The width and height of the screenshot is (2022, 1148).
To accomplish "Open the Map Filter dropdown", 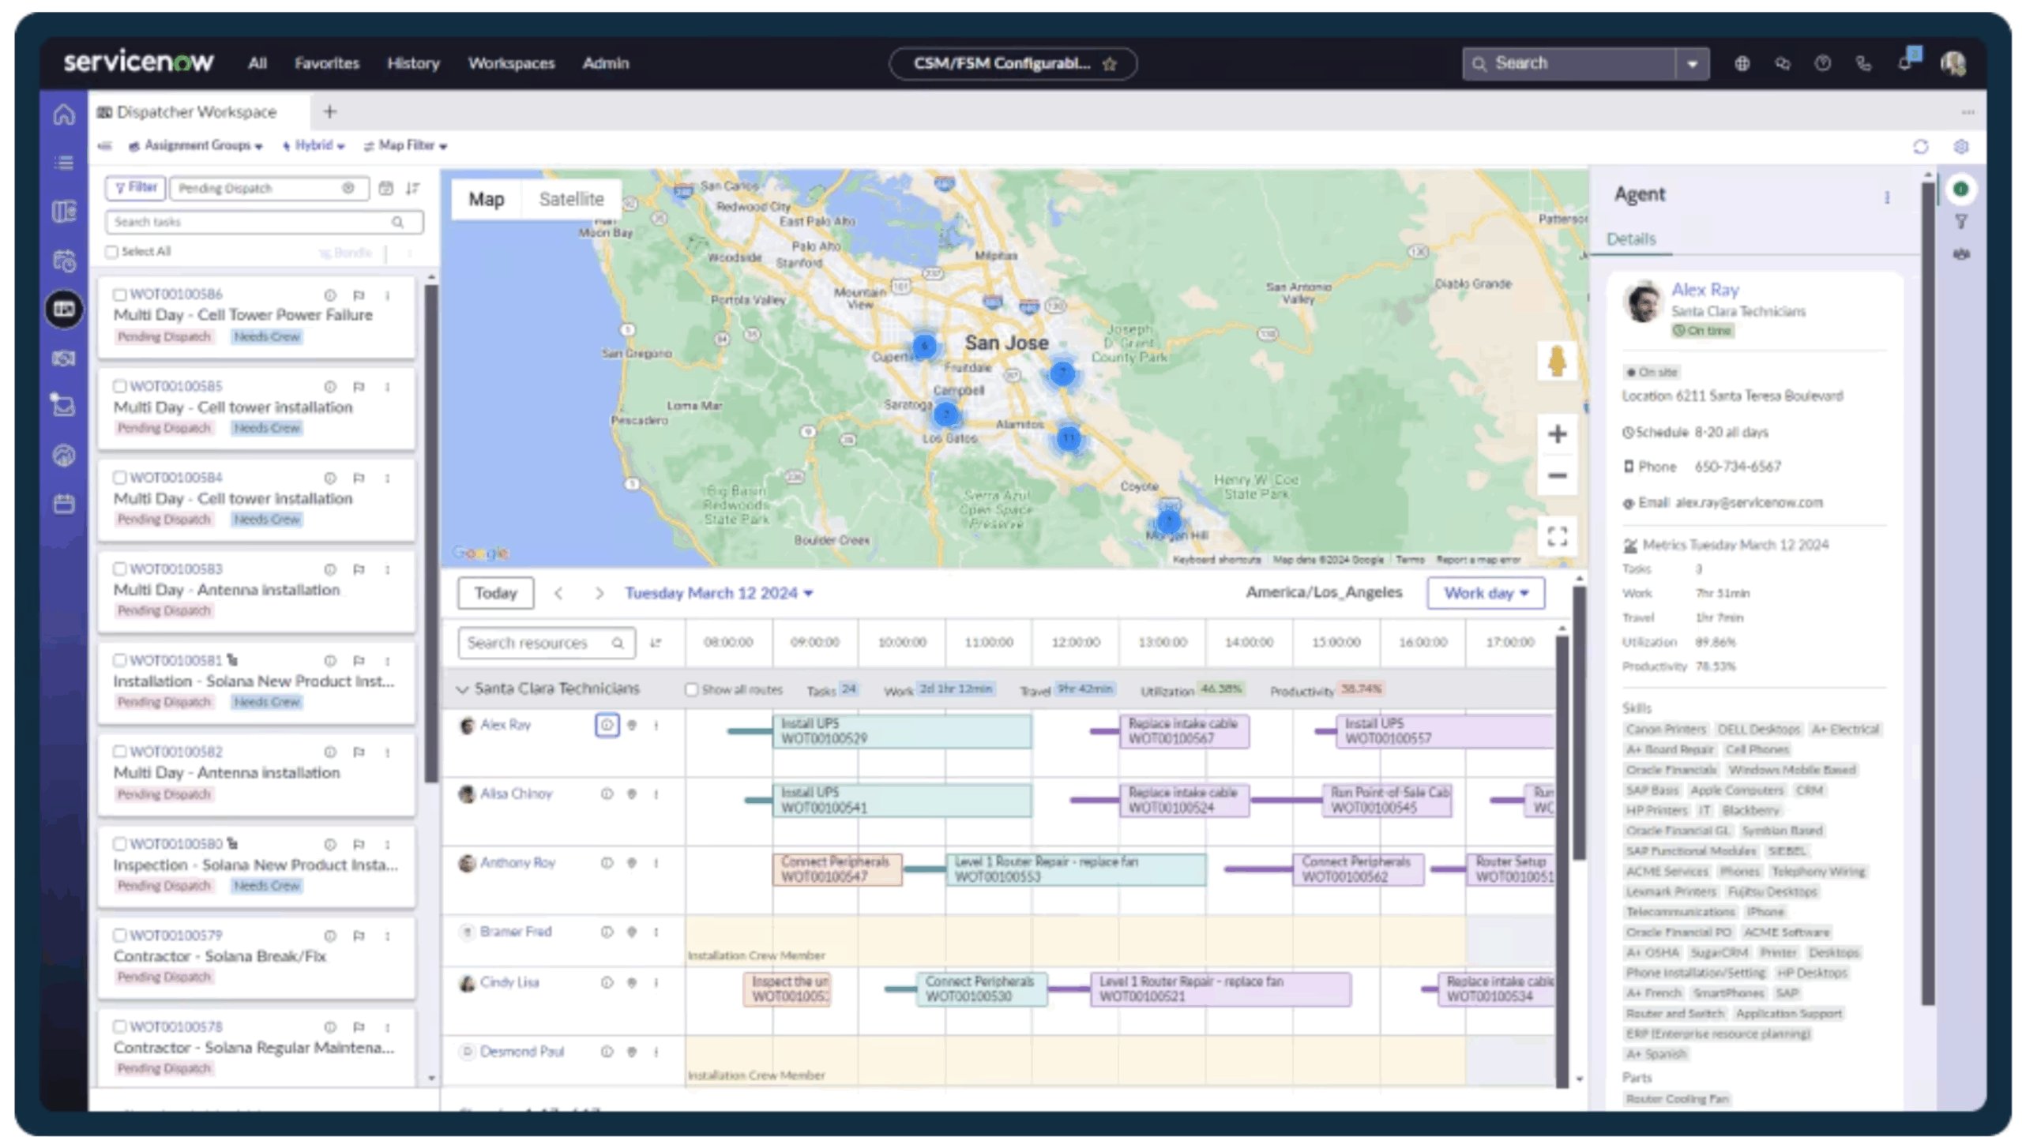I will 406,146.
